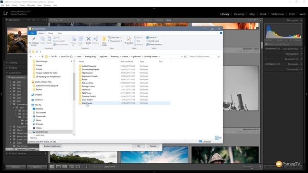
Task: Click Cancel in Preferences dialog
Action: (153, 146)
